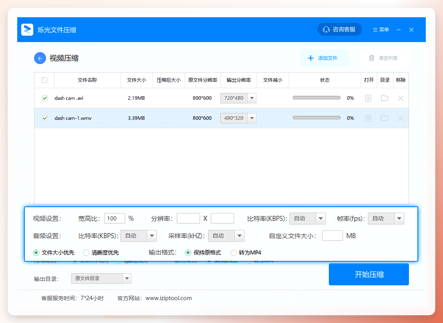This screenshot has height=323, width=443.
Task: Click the 状态 column header
Action: (x=325, y=80)
